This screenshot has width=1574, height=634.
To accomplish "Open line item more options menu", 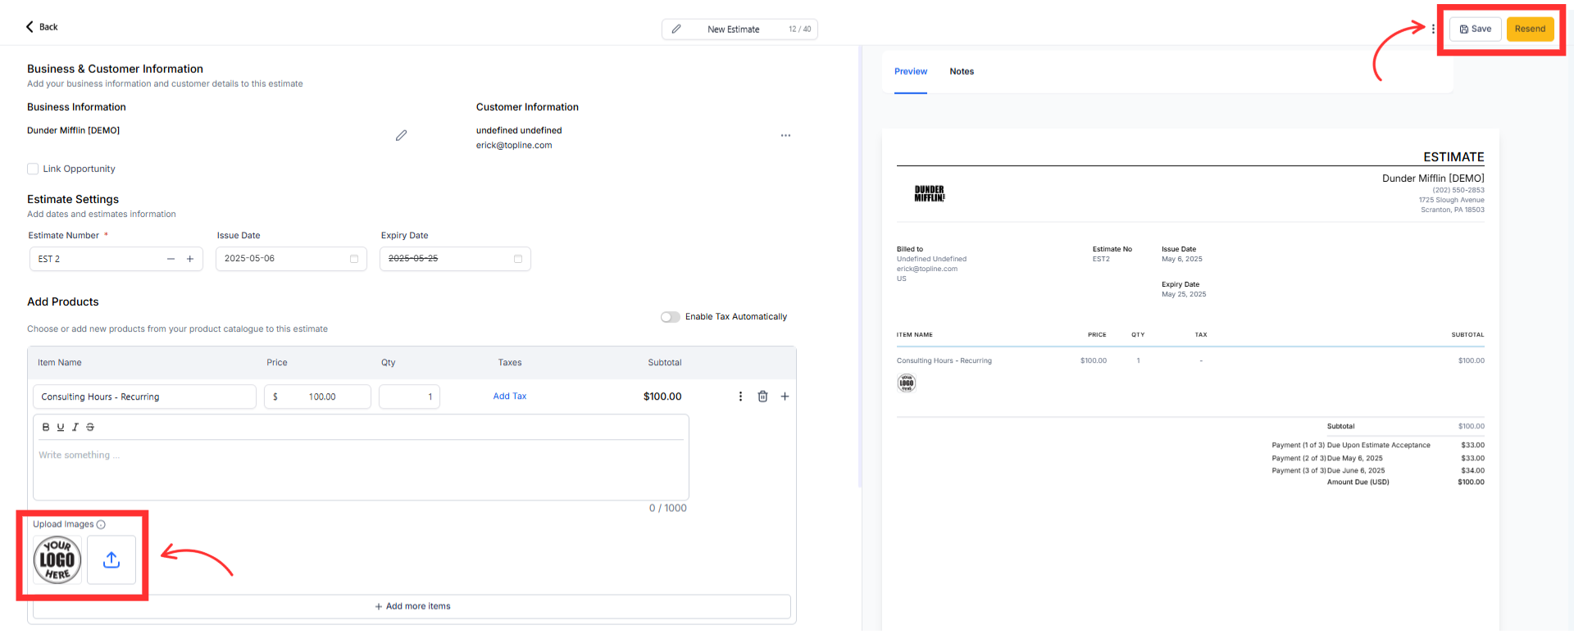I will coord(740,396).
